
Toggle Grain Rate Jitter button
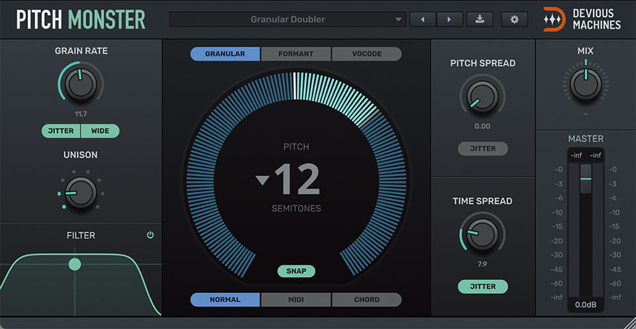tap(61, 131)
